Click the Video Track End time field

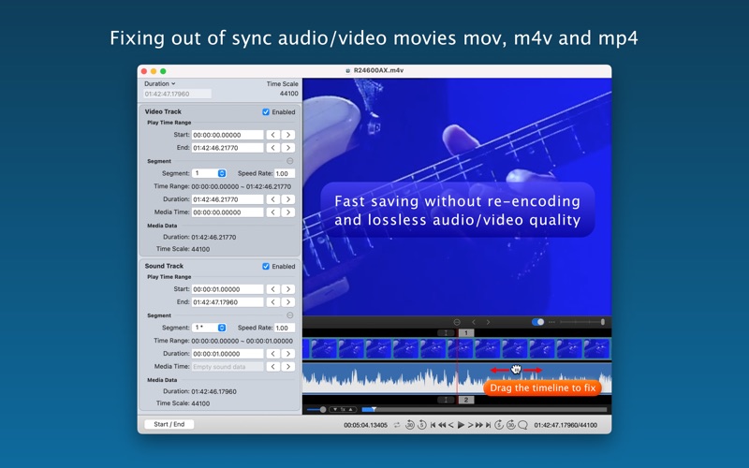228,148
